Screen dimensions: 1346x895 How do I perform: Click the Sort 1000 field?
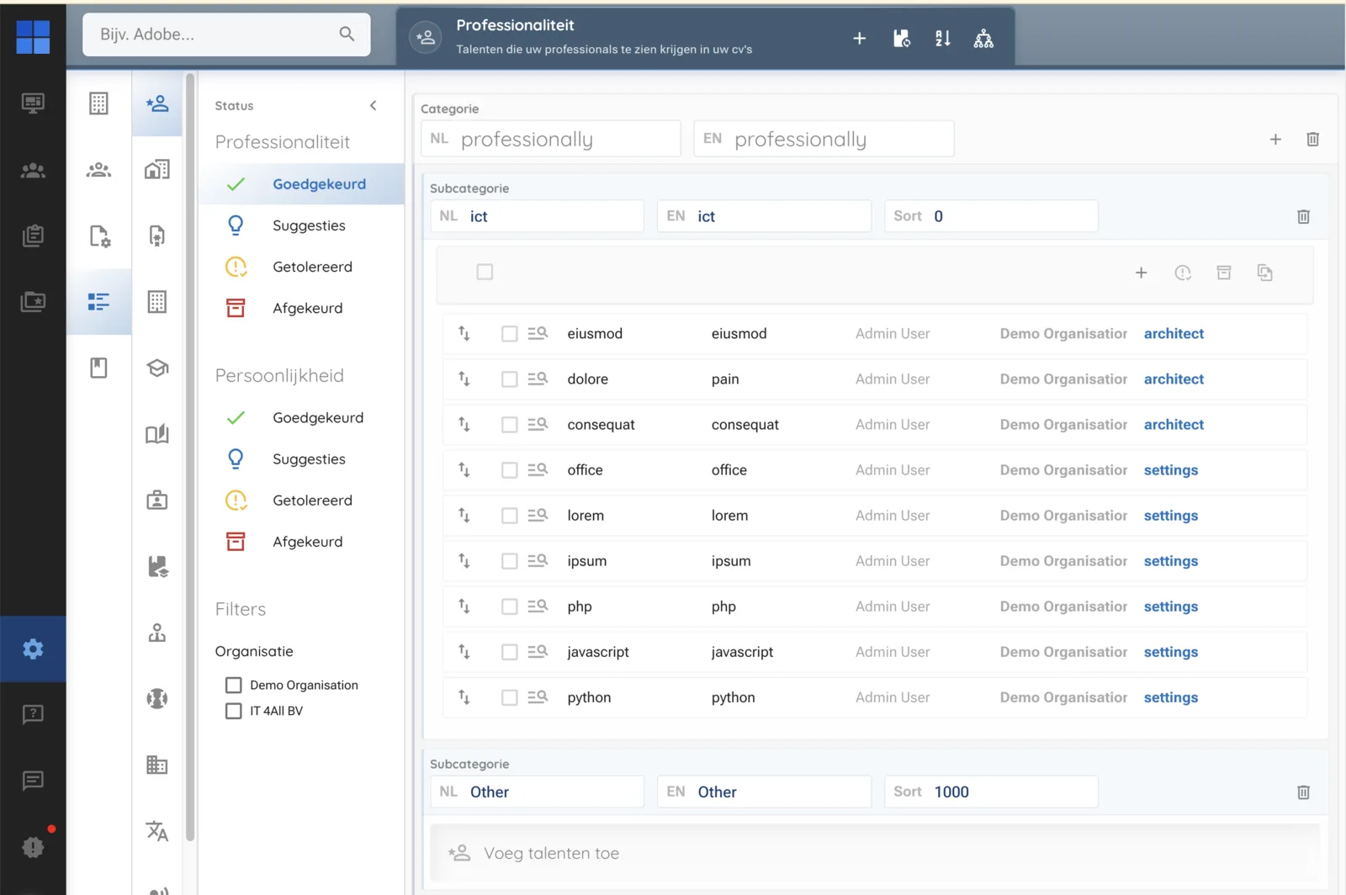[x=991, y=792]
